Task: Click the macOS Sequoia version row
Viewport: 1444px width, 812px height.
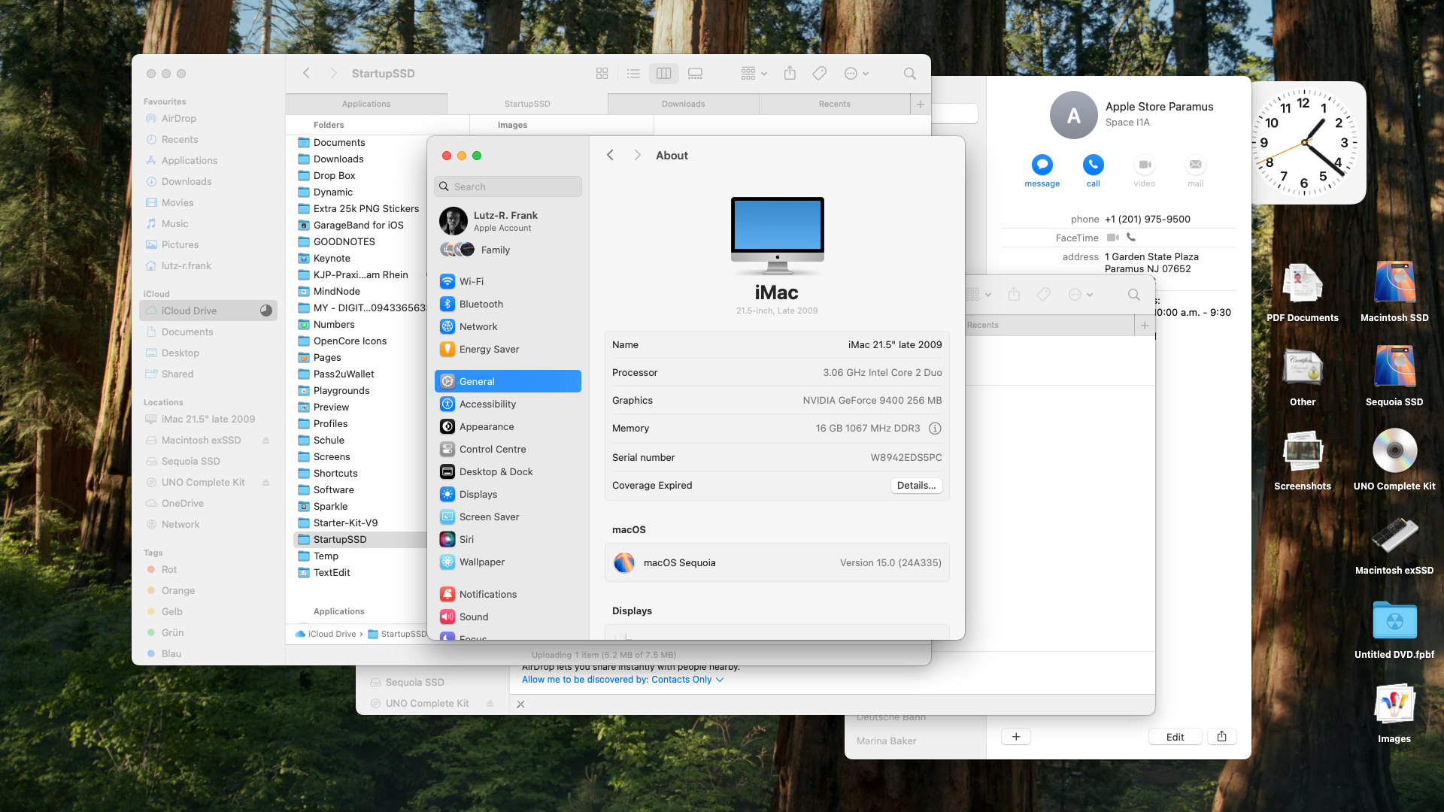Action: (x=777, y=562)
